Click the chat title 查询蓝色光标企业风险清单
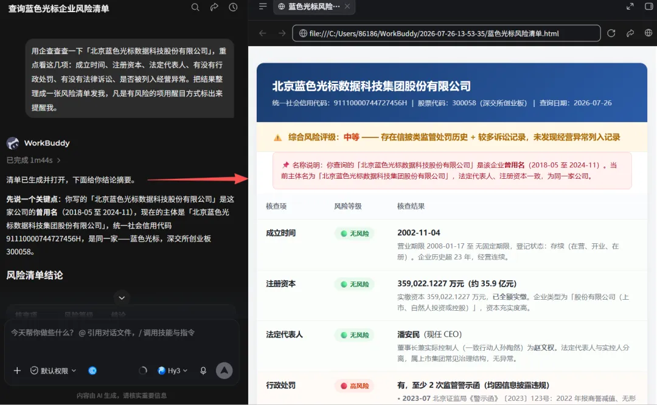The image size is (657, 405). point(58,9)
